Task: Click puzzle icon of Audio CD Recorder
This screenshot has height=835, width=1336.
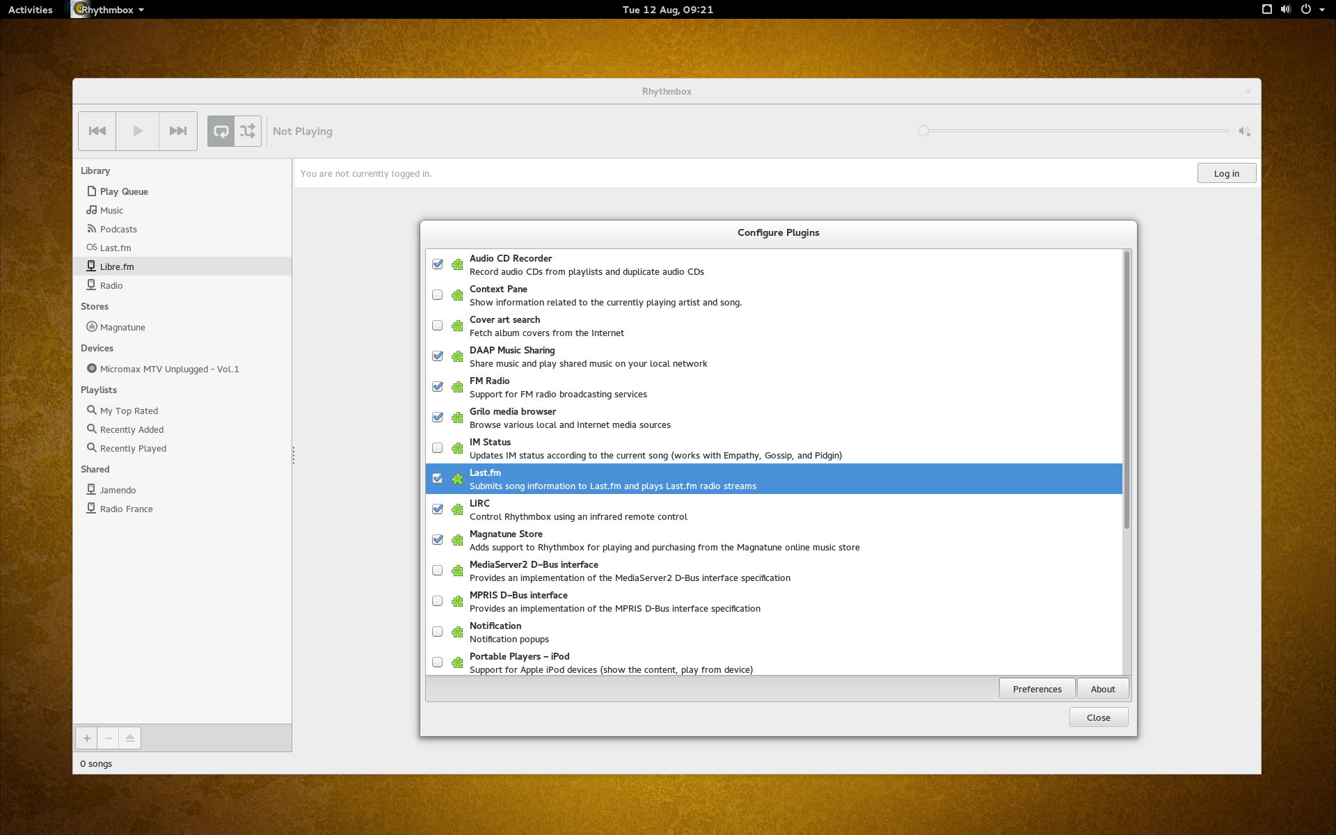Action: [457, 264]
